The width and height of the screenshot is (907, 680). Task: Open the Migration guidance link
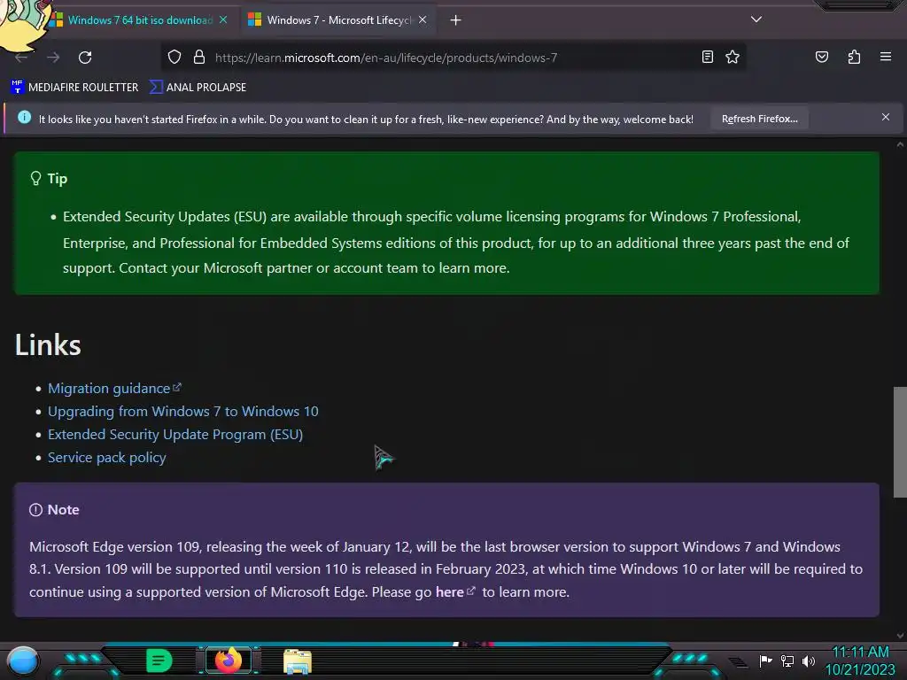(x=114, y=388)
